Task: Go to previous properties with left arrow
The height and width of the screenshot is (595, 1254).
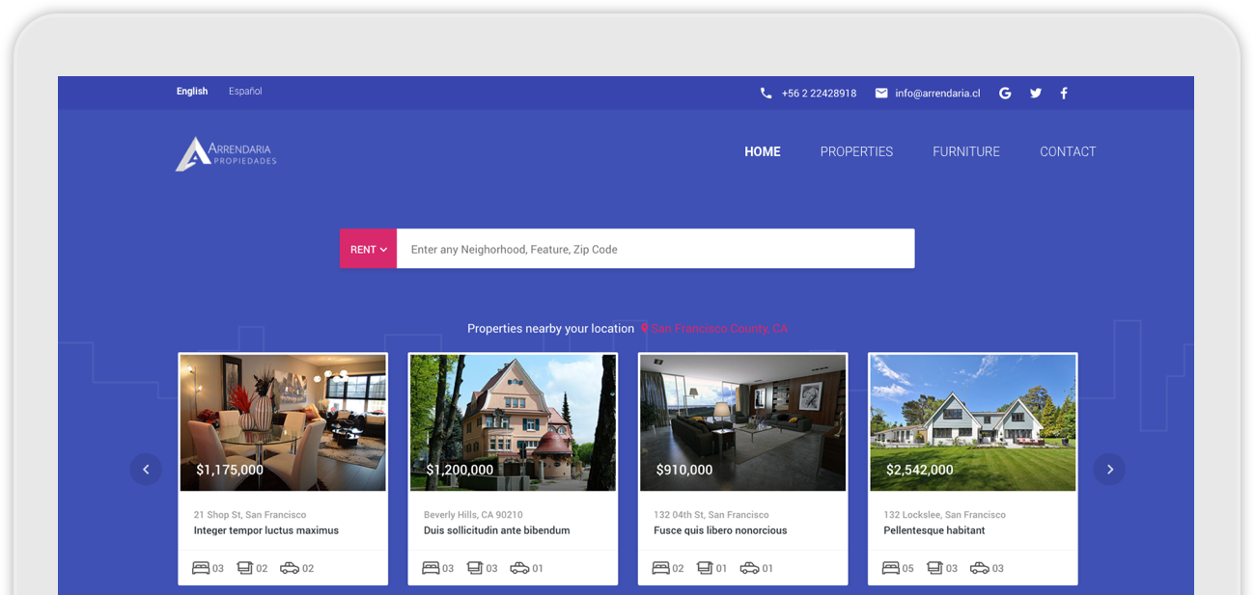Action: pos(146,470)
